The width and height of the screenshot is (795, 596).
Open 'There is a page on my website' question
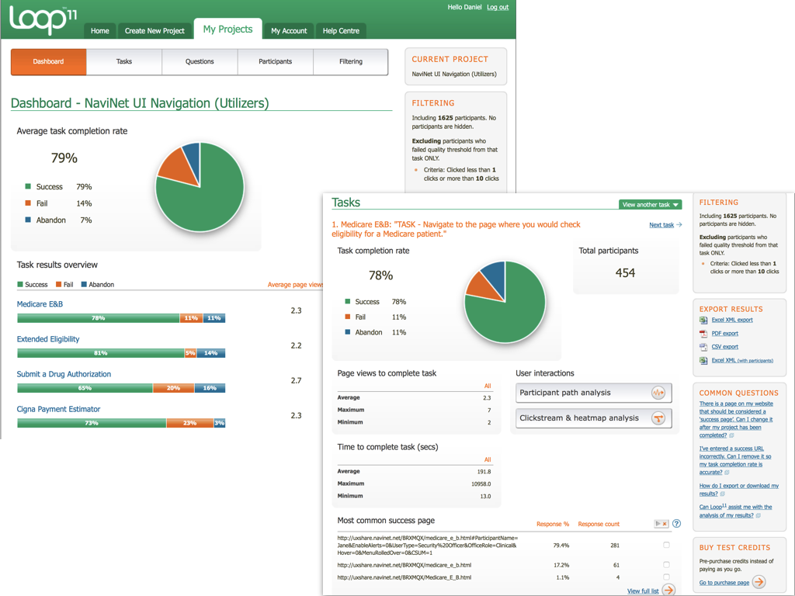pos(736,419)
